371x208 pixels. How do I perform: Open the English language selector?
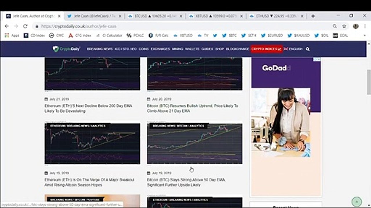click(293, 49)
